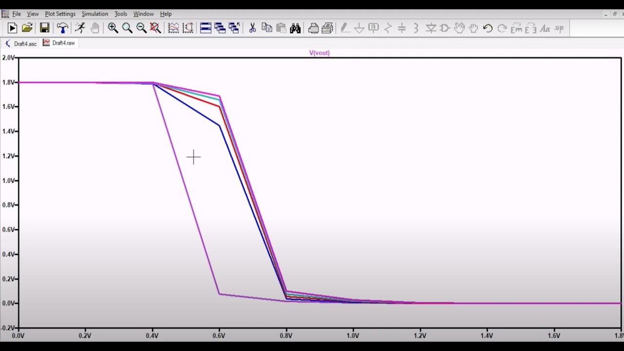The width and height of the screenshot is (624, 351).
Task: Click the Halt hand icon
Action: [x=95, y=28]
